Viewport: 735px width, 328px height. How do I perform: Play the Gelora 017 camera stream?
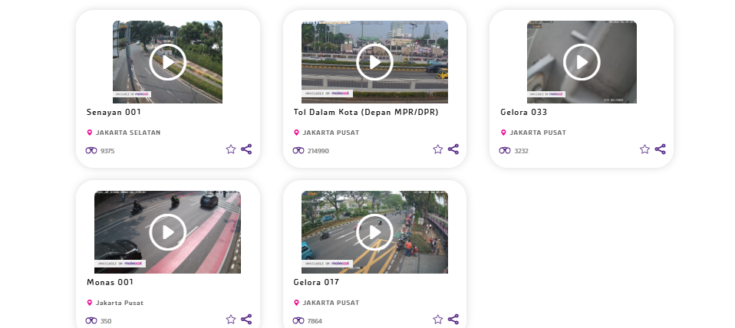pos(374,232)
